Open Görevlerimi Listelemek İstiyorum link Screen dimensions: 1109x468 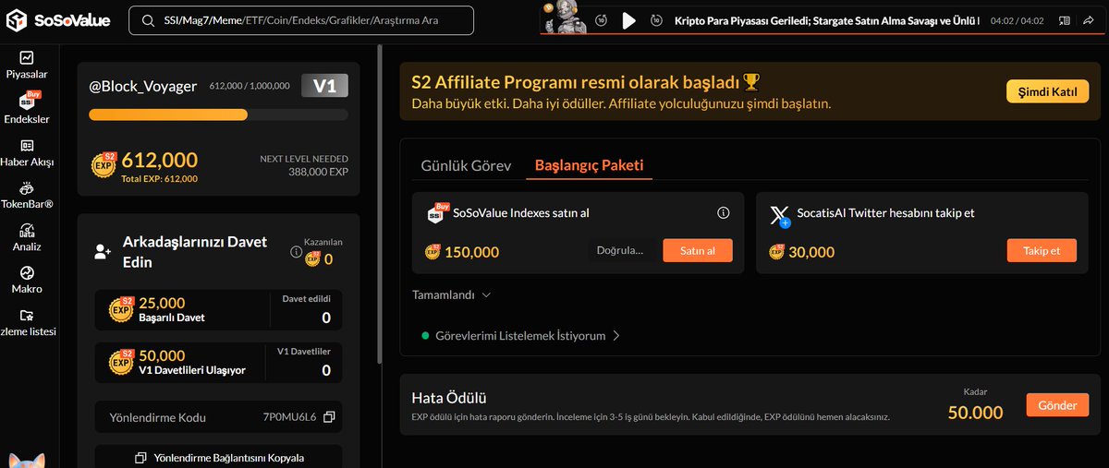[x=520, y=336]
